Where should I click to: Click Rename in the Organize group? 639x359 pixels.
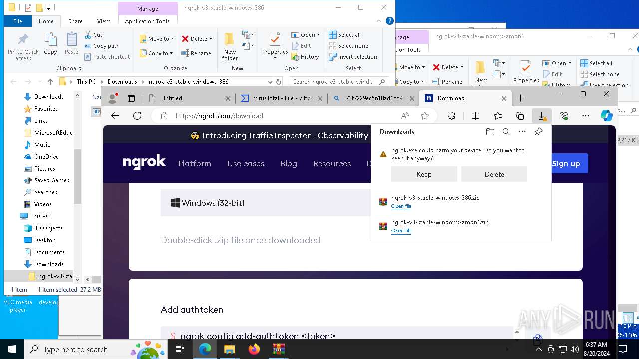pos(196,53)
